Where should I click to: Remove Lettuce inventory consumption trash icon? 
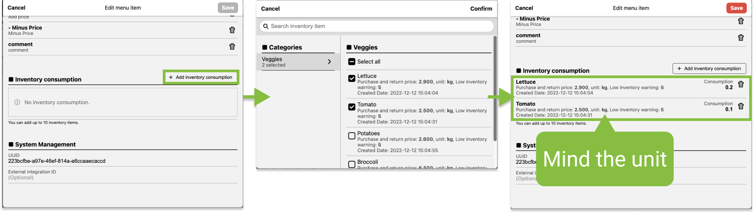(x=741, y=84)
